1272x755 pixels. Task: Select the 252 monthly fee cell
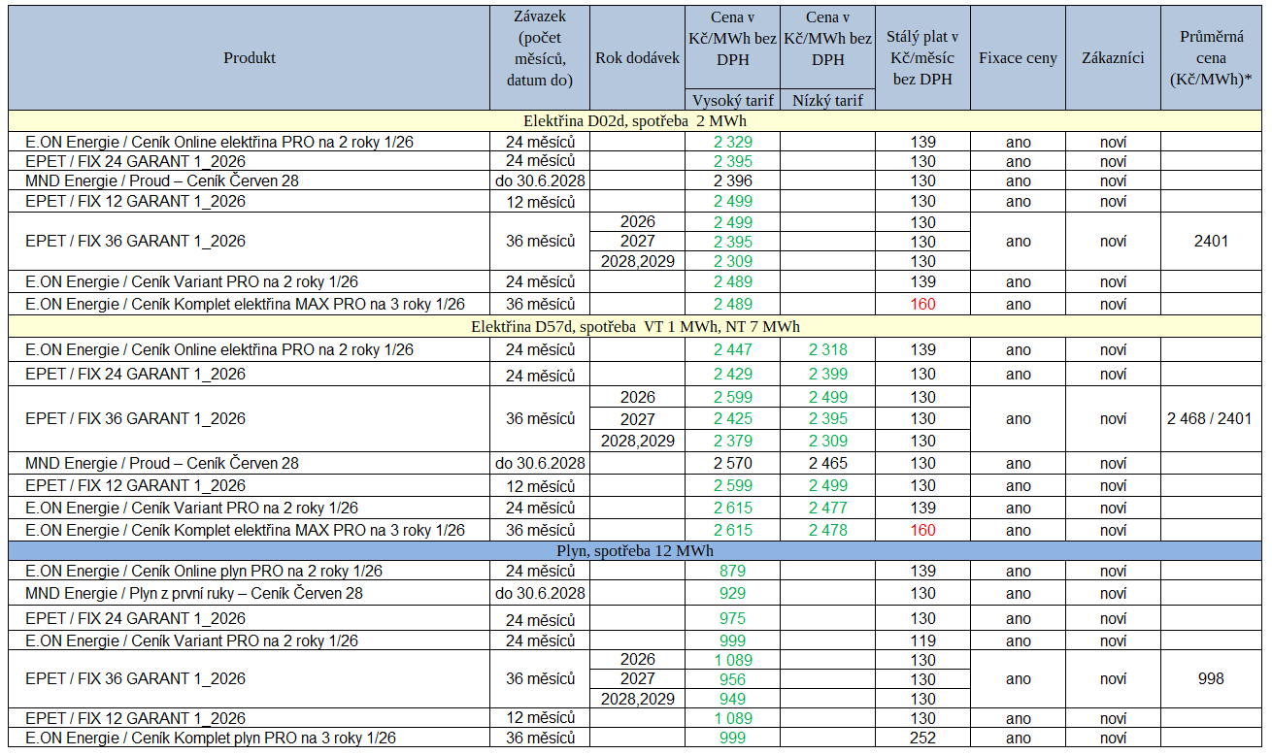[x=922, y=738]
